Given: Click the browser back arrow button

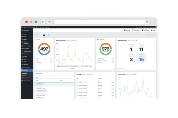Looking at the screenshot, I should [x=43, y=22].
